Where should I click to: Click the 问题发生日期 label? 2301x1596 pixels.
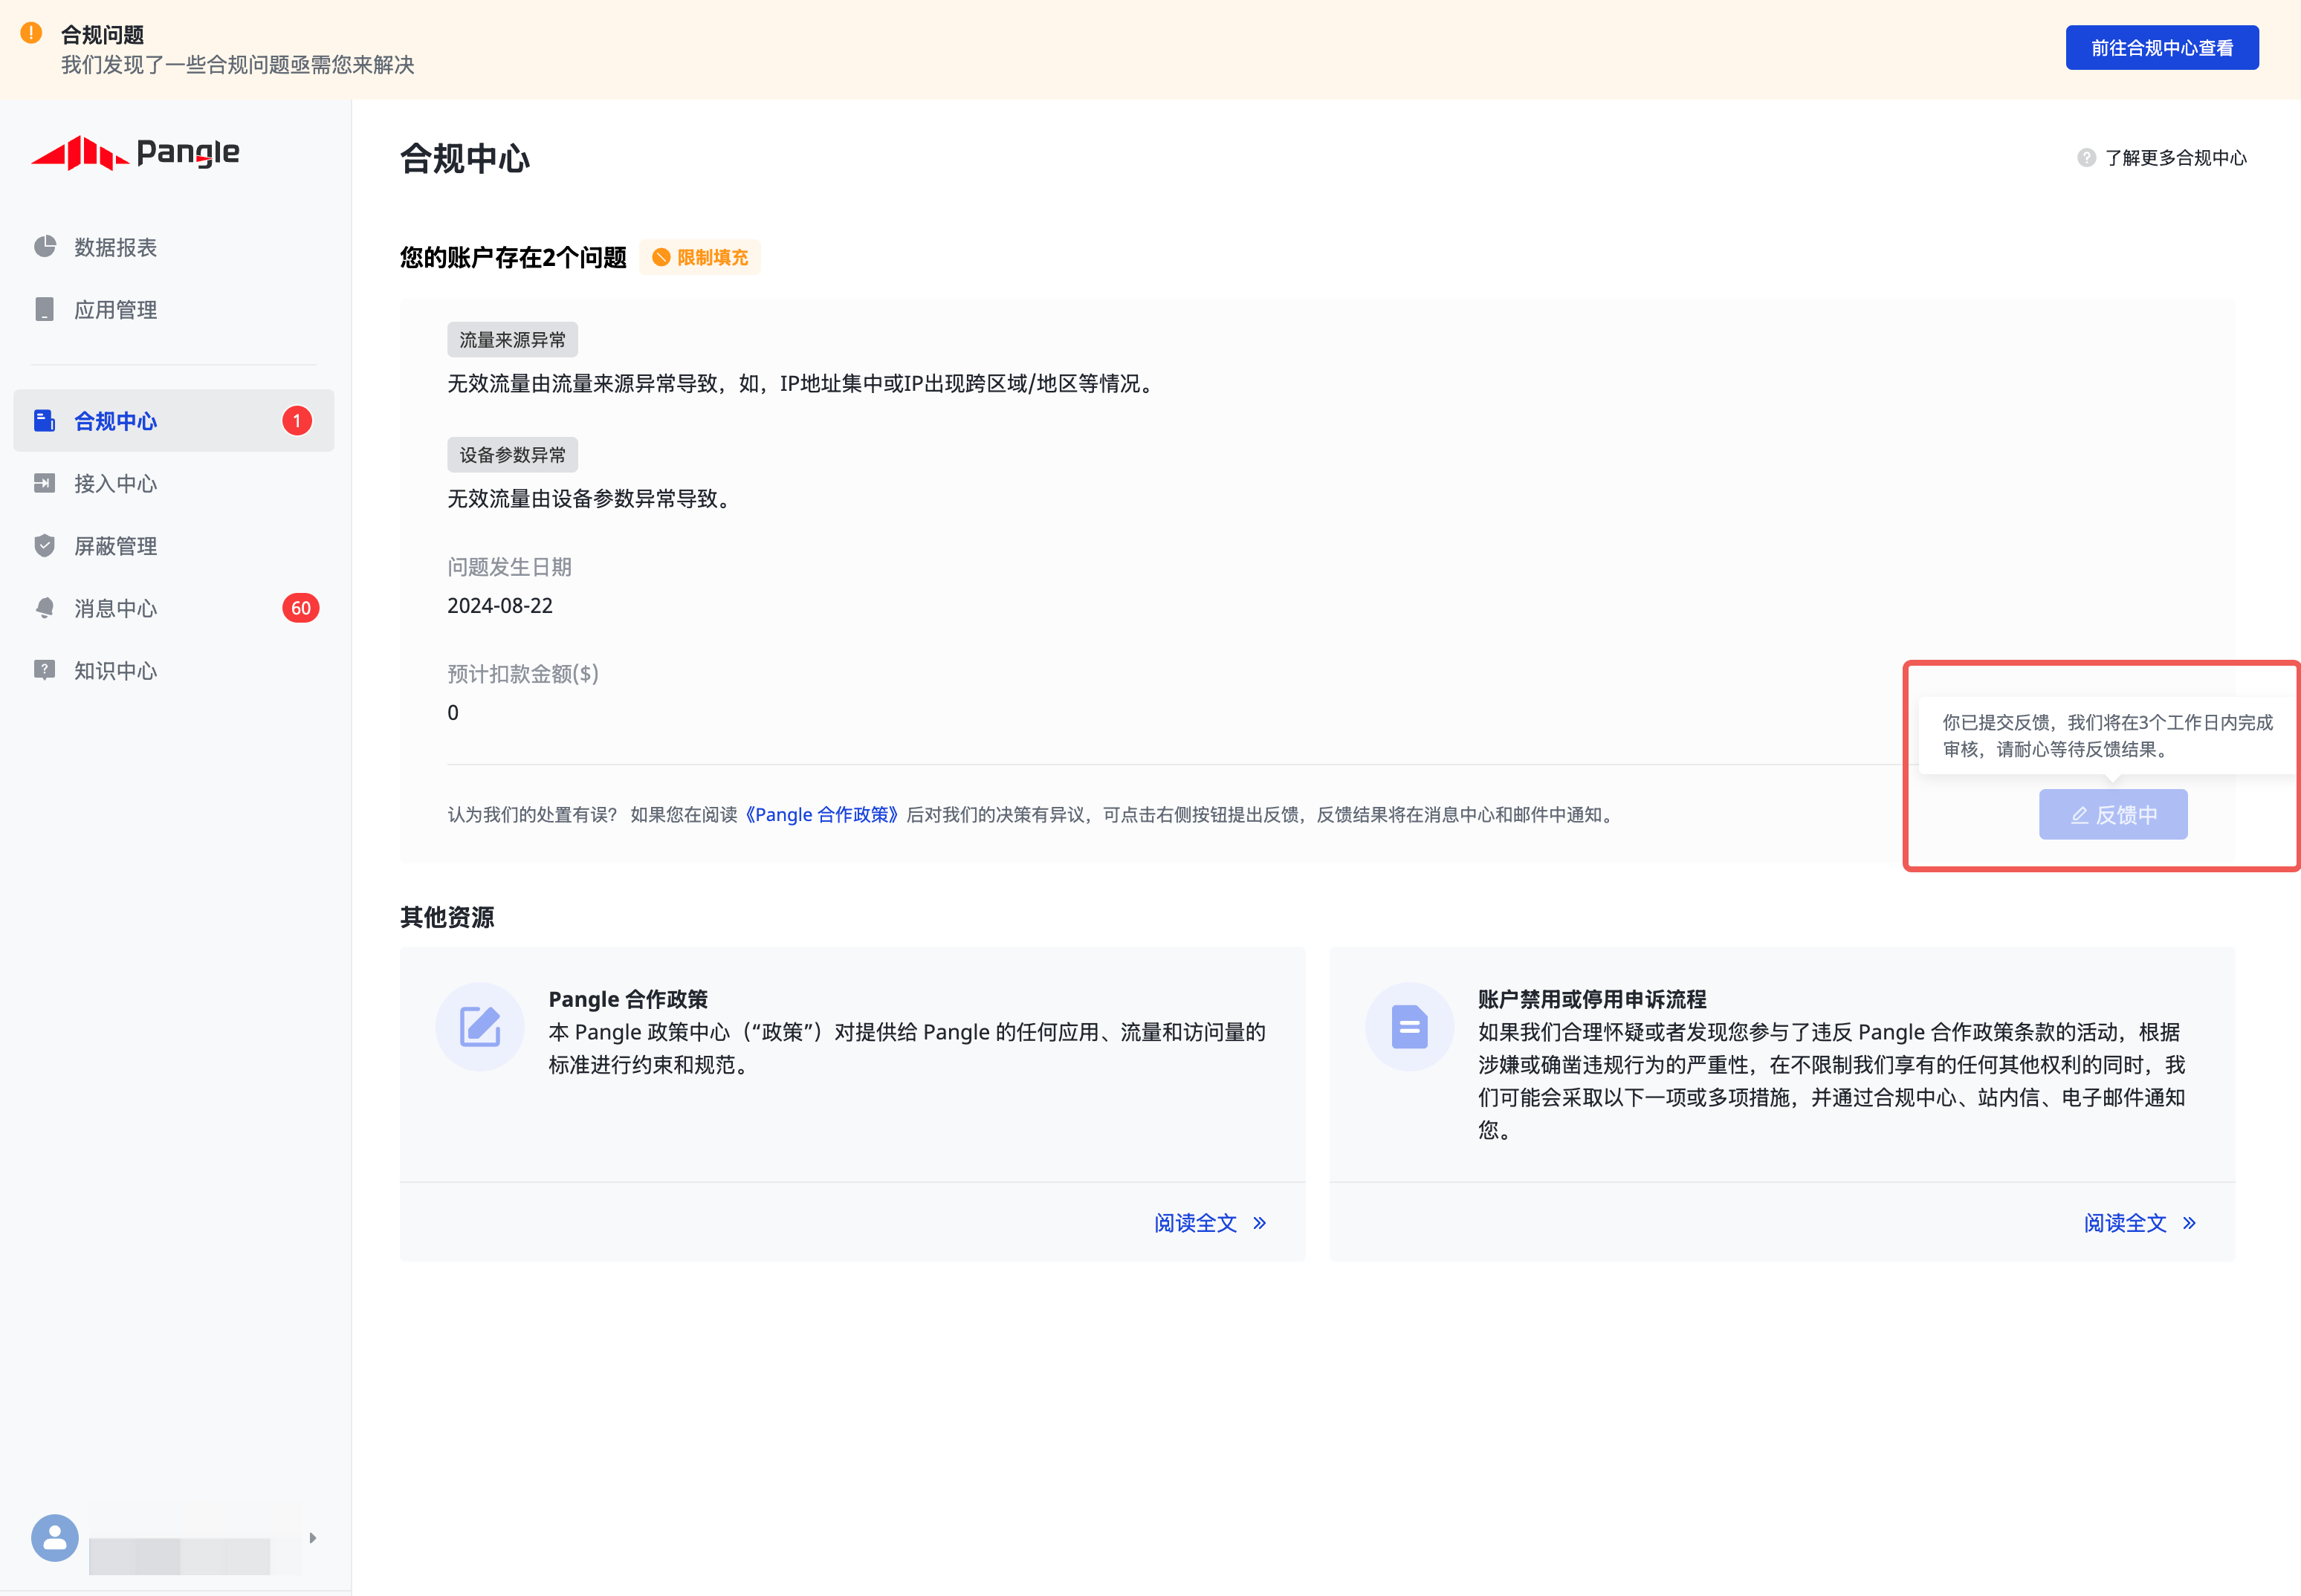509,567
